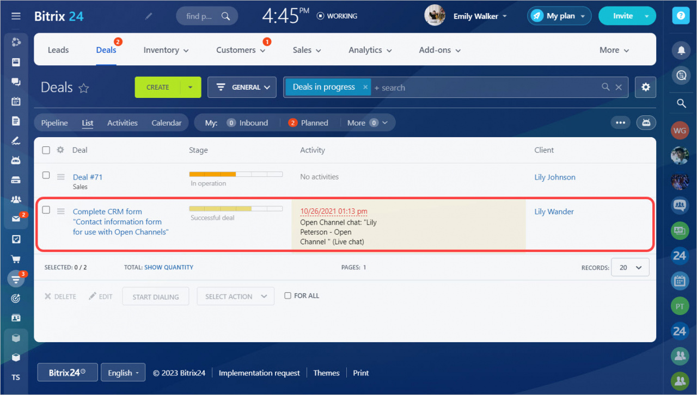Open the Customers menu dropdown
697x395 pixels.
241,50
